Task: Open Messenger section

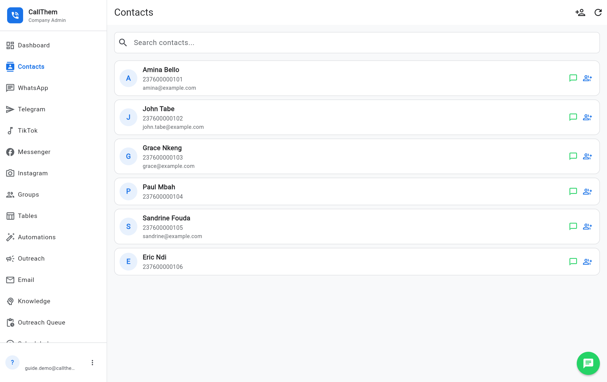Action: (53, 152)
